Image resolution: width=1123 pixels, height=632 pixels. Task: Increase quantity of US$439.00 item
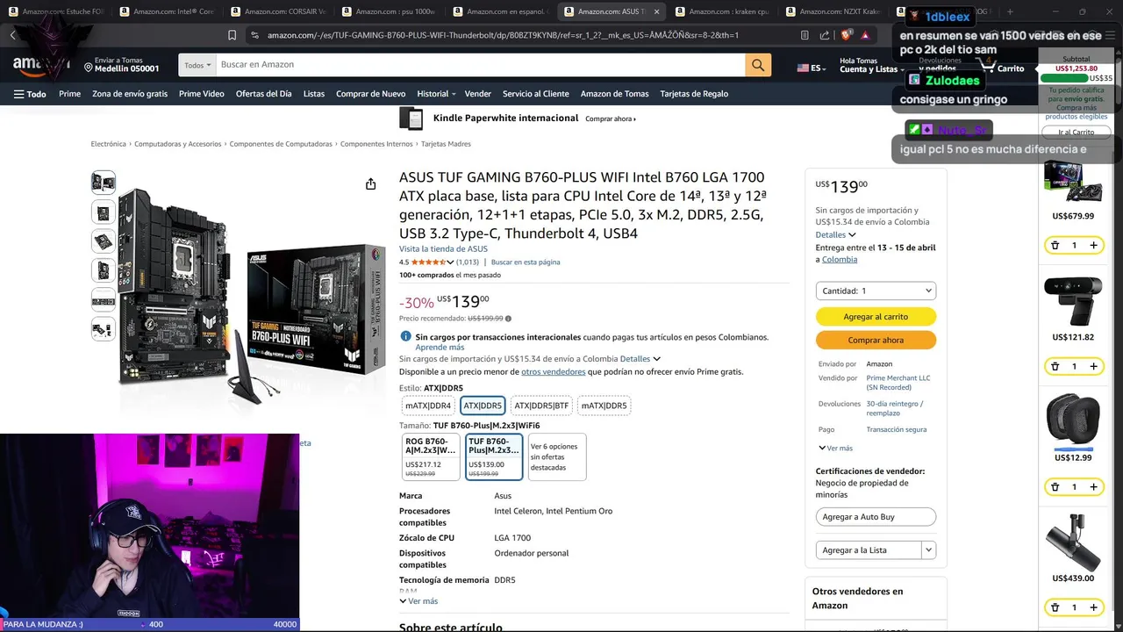point(1093,607)
